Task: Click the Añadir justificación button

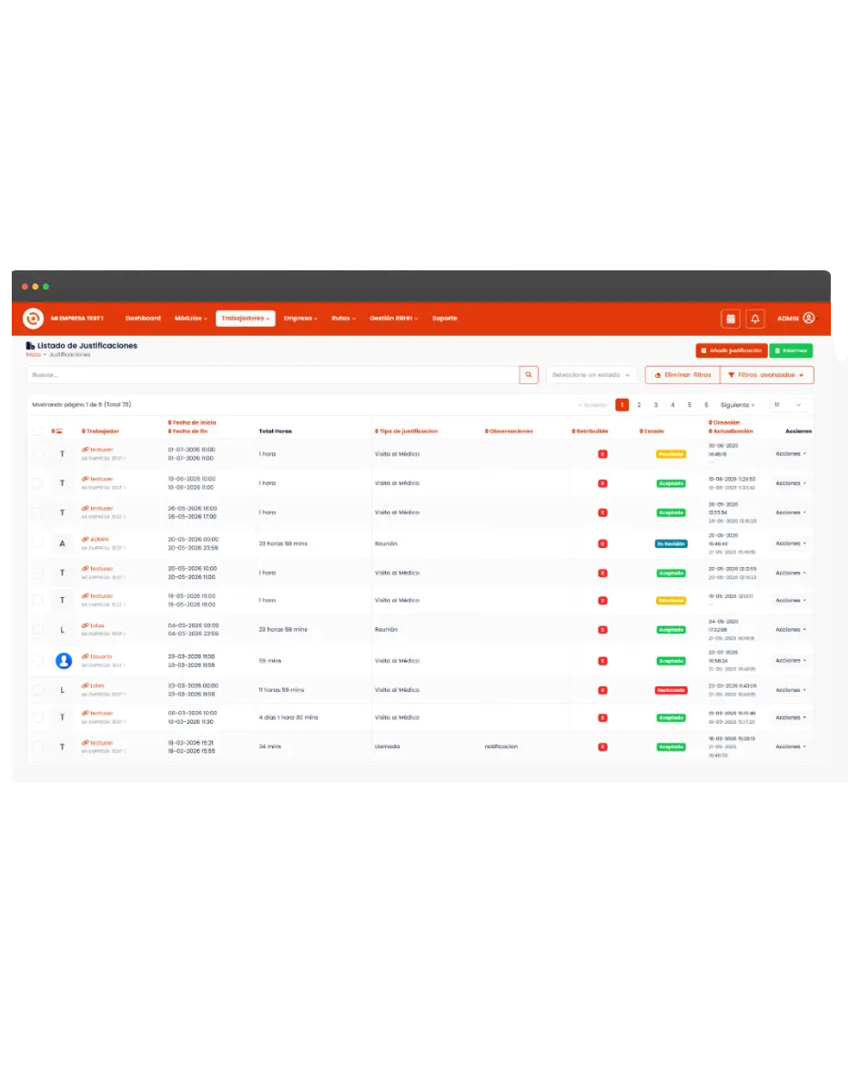Action: pos(731,350)
